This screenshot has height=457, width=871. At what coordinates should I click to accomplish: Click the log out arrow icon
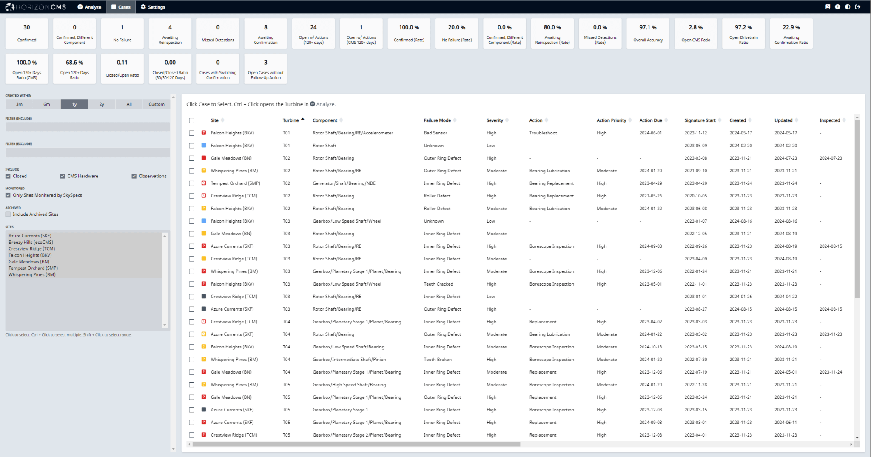point(858,7)
